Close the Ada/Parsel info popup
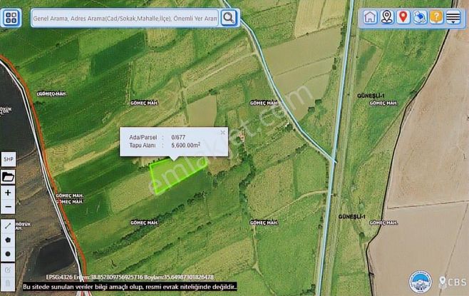 [x=222, y=132]
